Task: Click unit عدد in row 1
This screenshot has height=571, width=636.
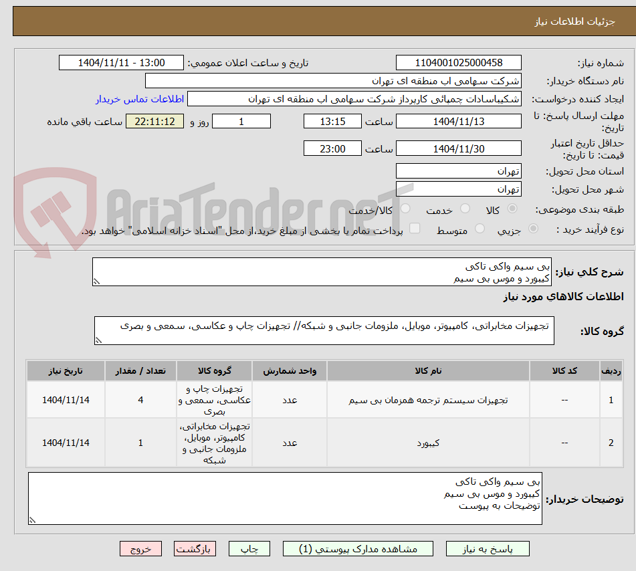Action: point(290,400)
